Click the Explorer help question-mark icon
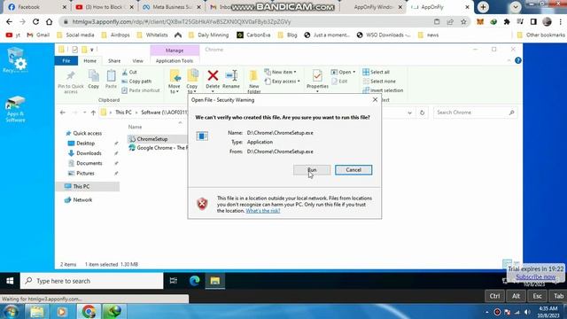This screenshot has height=319, width=567. point(517,61)
